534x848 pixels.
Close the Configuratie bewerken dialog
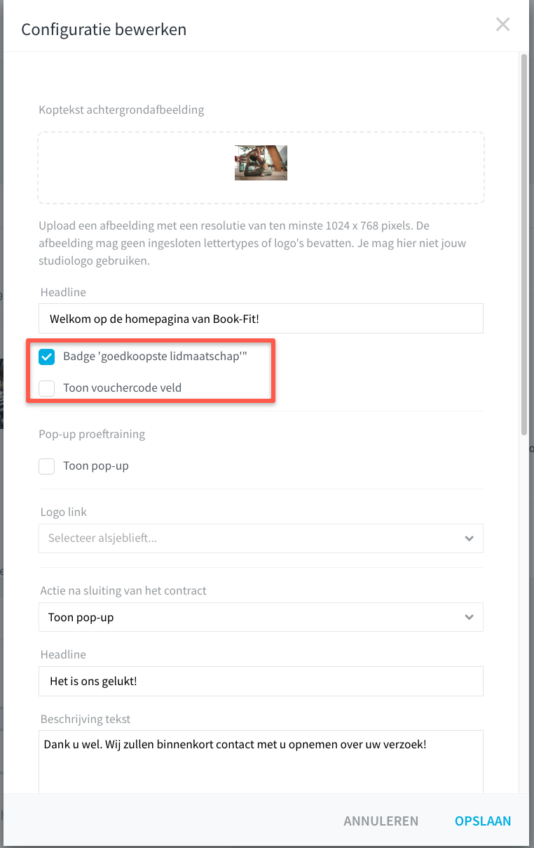click(502, 25)
